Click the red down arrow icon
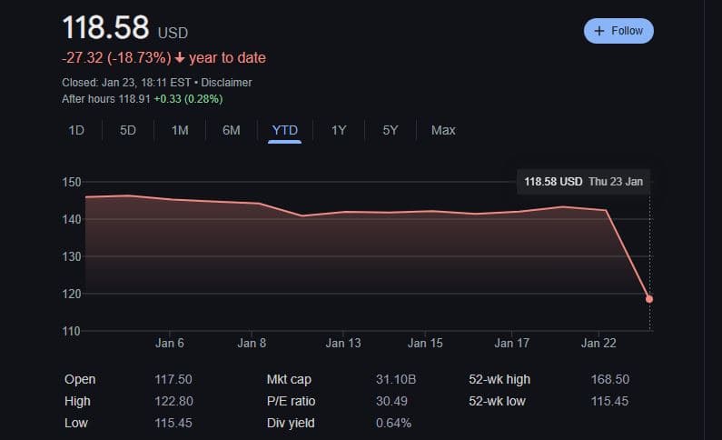722x440 pixels. point(180,58)
